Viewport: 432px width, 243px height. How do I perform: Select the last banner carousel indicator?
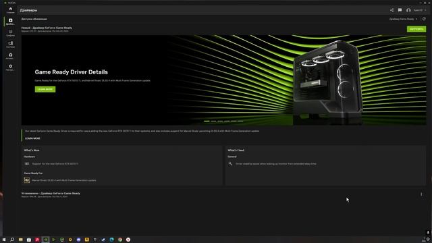click(240, 121)
